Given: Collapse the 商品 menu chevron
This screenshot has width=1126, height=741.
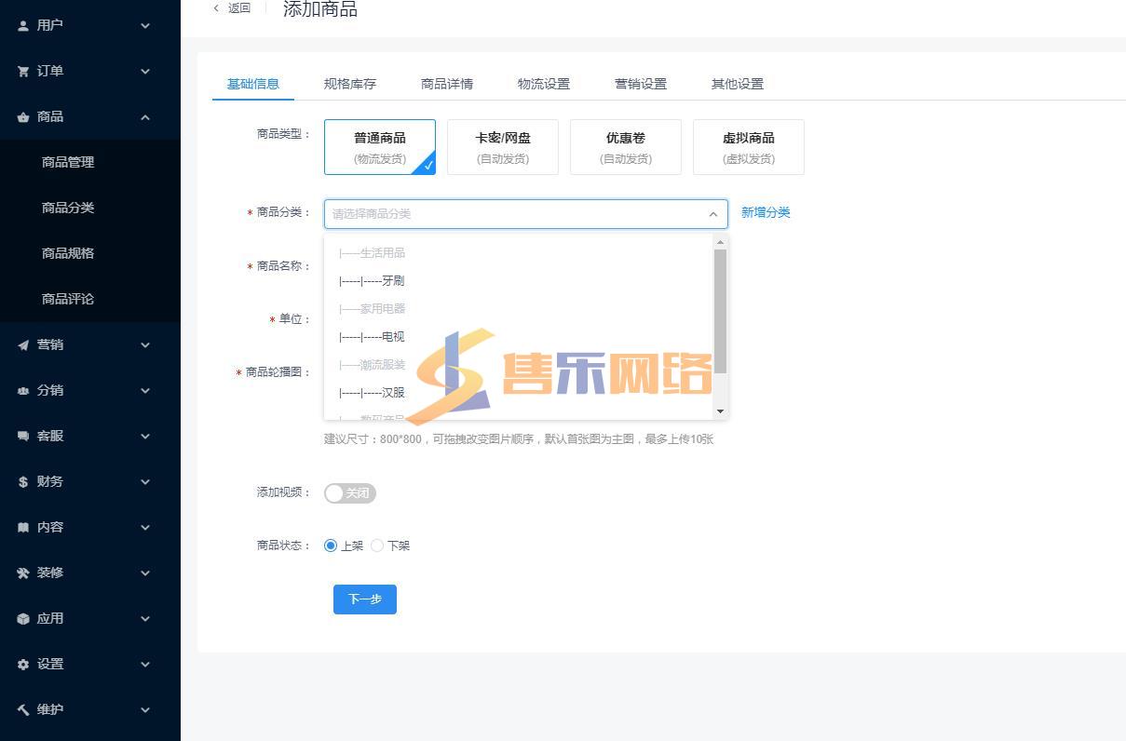Looking at the screenshot, I should (x=145, y=117).
